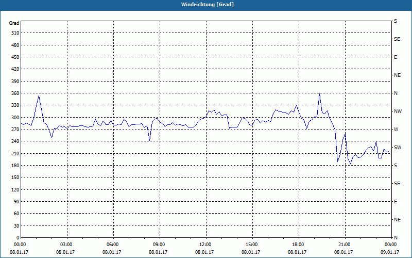Image resolution: width=412 pixels, height=258 pixels.
Task: Click the 18:00 time label
Action: point(298,245)
